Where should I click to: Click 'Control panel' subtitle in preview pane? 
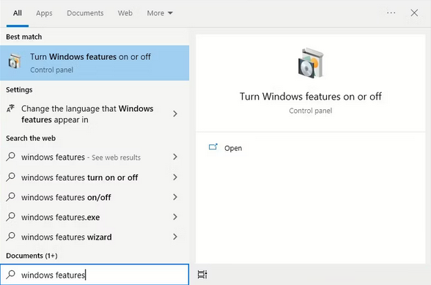[310, 111]
